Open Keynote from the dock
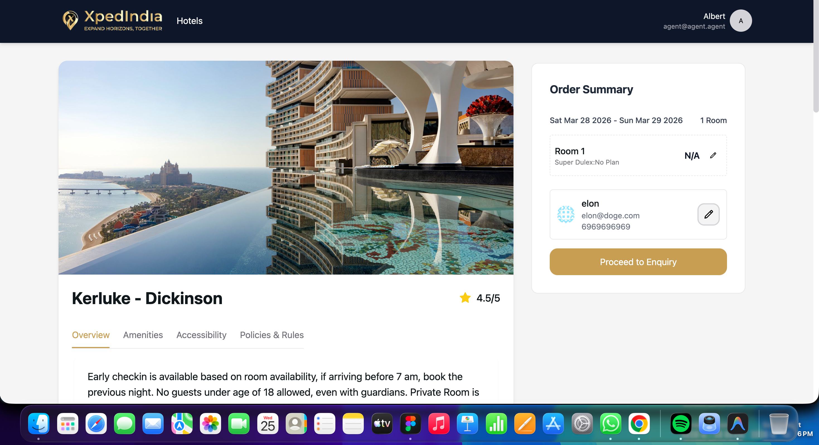This screenshot has height=445, width=819. point(467,423)
